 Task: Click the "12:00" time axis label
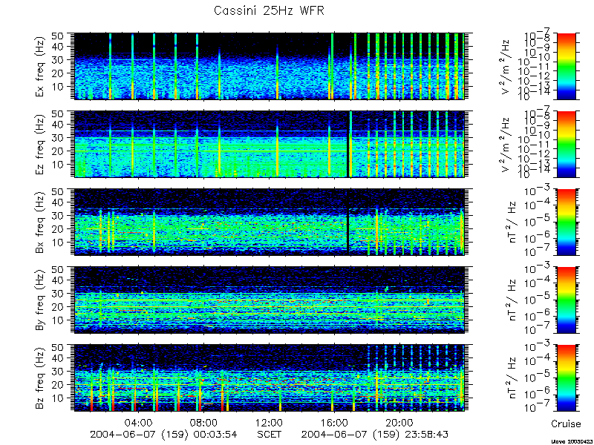coord(269,422)
